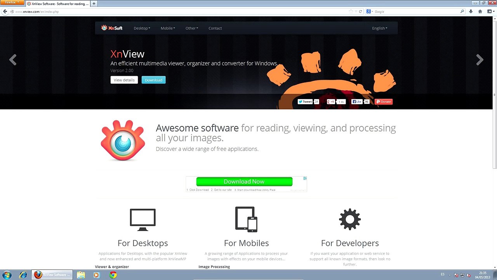Go to the Firefox home page
497x280 pixels.
click(480, 12)
